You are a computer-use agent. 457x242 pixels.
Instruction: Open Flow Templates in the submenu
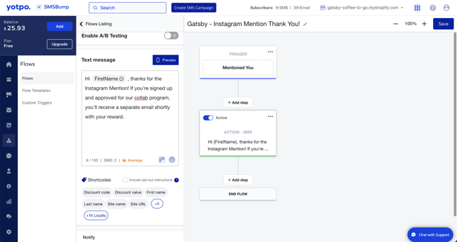(x=36, y=90)
